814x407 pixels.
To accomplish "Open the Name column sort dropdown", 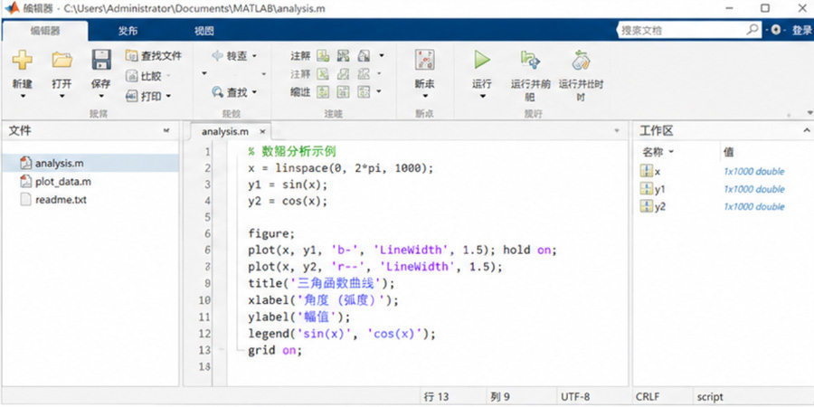I will (x=671, y=152).
